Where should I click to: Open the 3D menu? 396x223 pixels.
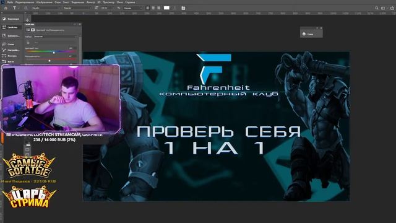pyautogui.click(x=99, y=2)
